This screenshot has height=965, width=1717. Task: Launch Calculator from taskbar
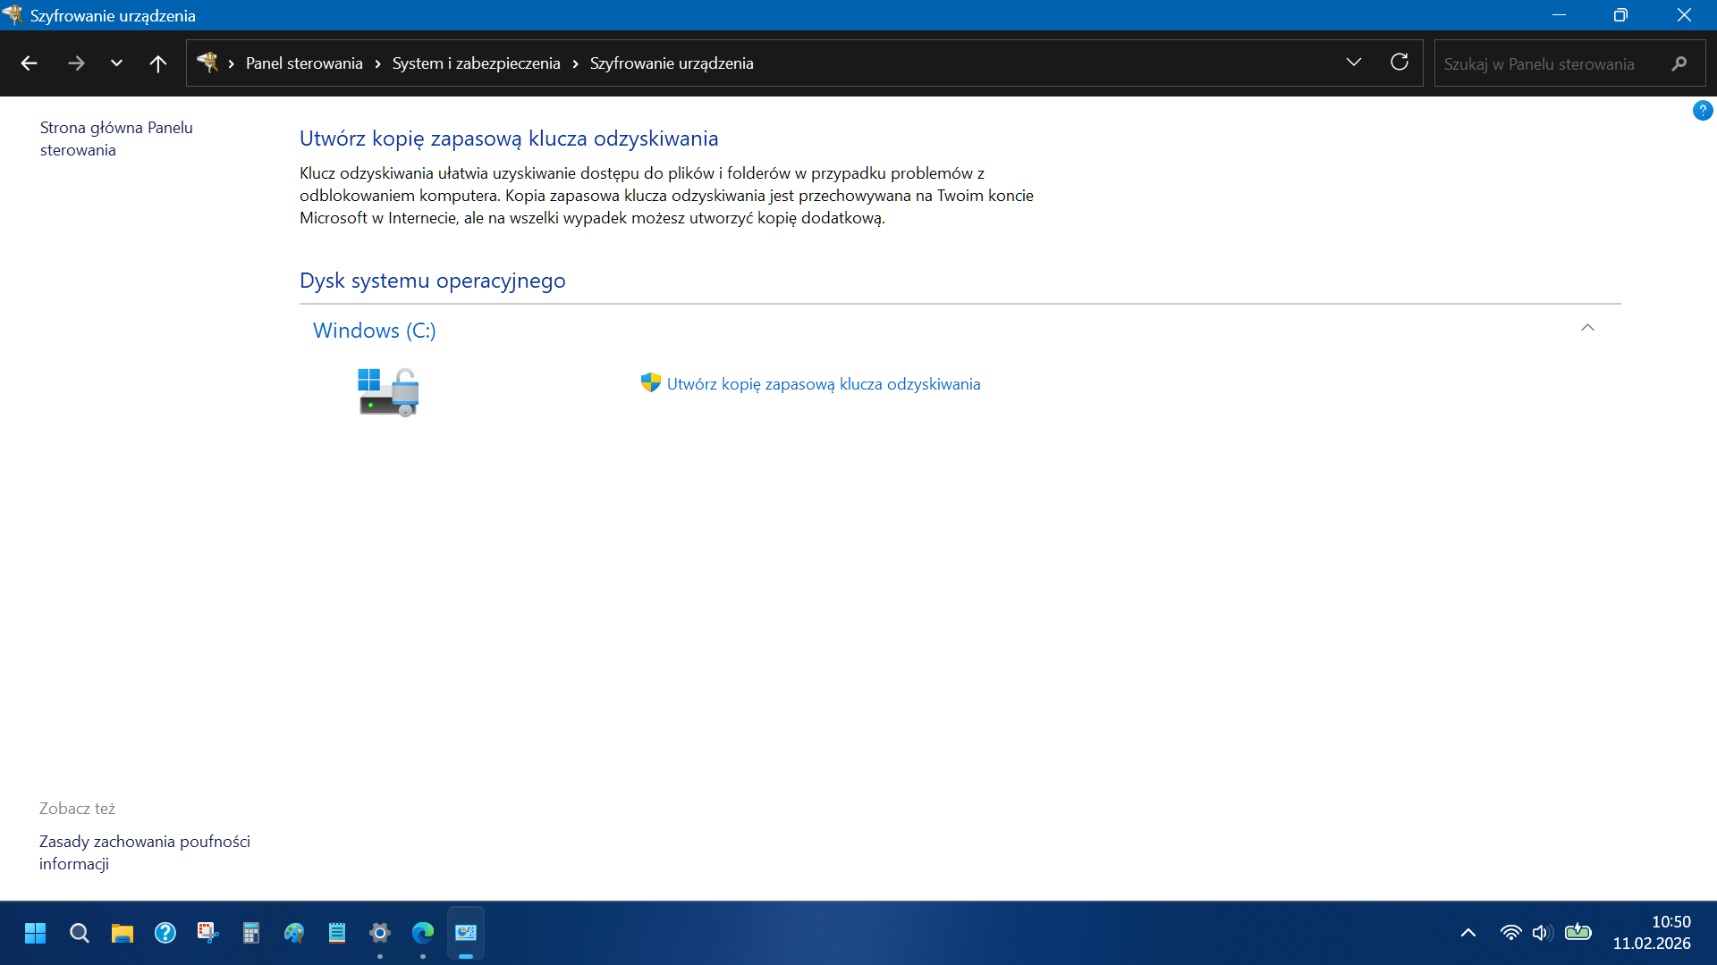[x=250, y=933]
